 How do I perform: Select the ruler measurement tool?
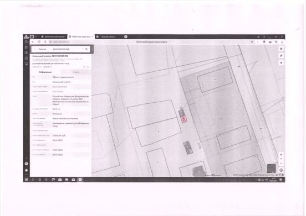click(x=281, y=56)
